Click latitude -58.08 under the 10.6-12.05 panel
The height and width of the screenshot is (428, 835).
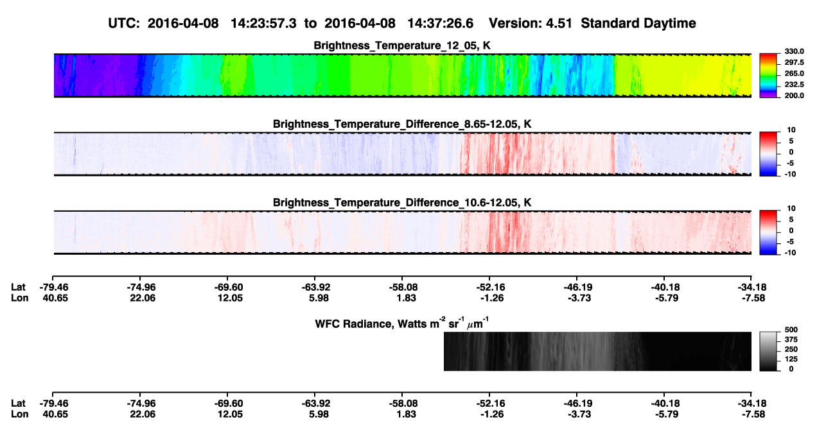coord(402,287)
